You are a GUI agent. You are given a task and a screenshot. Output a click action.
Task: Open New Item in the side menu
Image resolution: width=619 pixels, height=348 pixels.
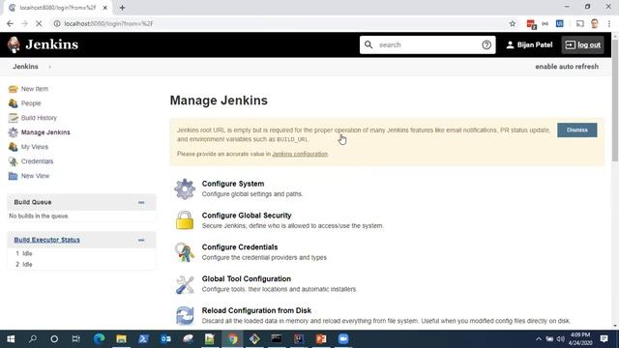coord(35,89)
